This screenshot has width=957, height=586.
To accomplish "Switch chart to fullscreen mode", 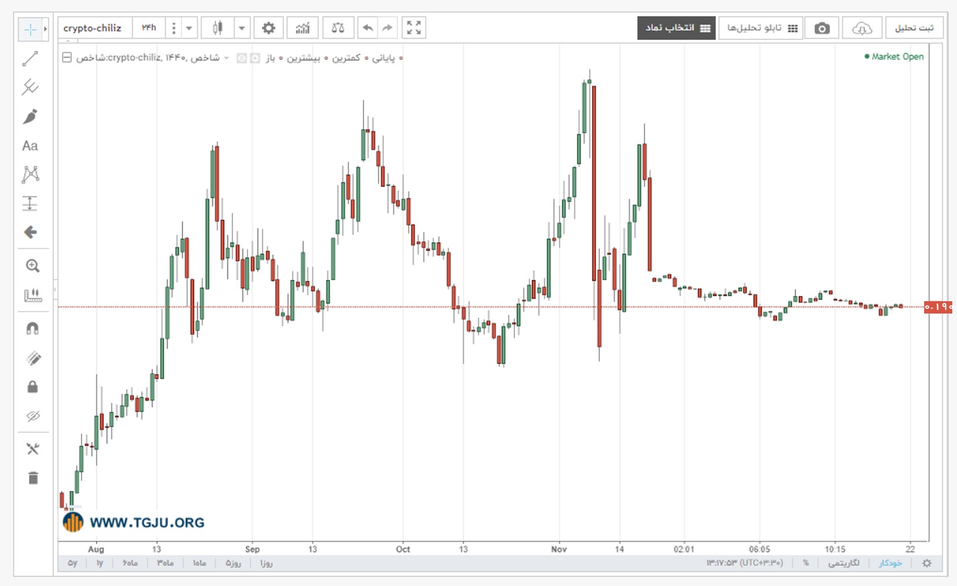I will tap(414, 28).
